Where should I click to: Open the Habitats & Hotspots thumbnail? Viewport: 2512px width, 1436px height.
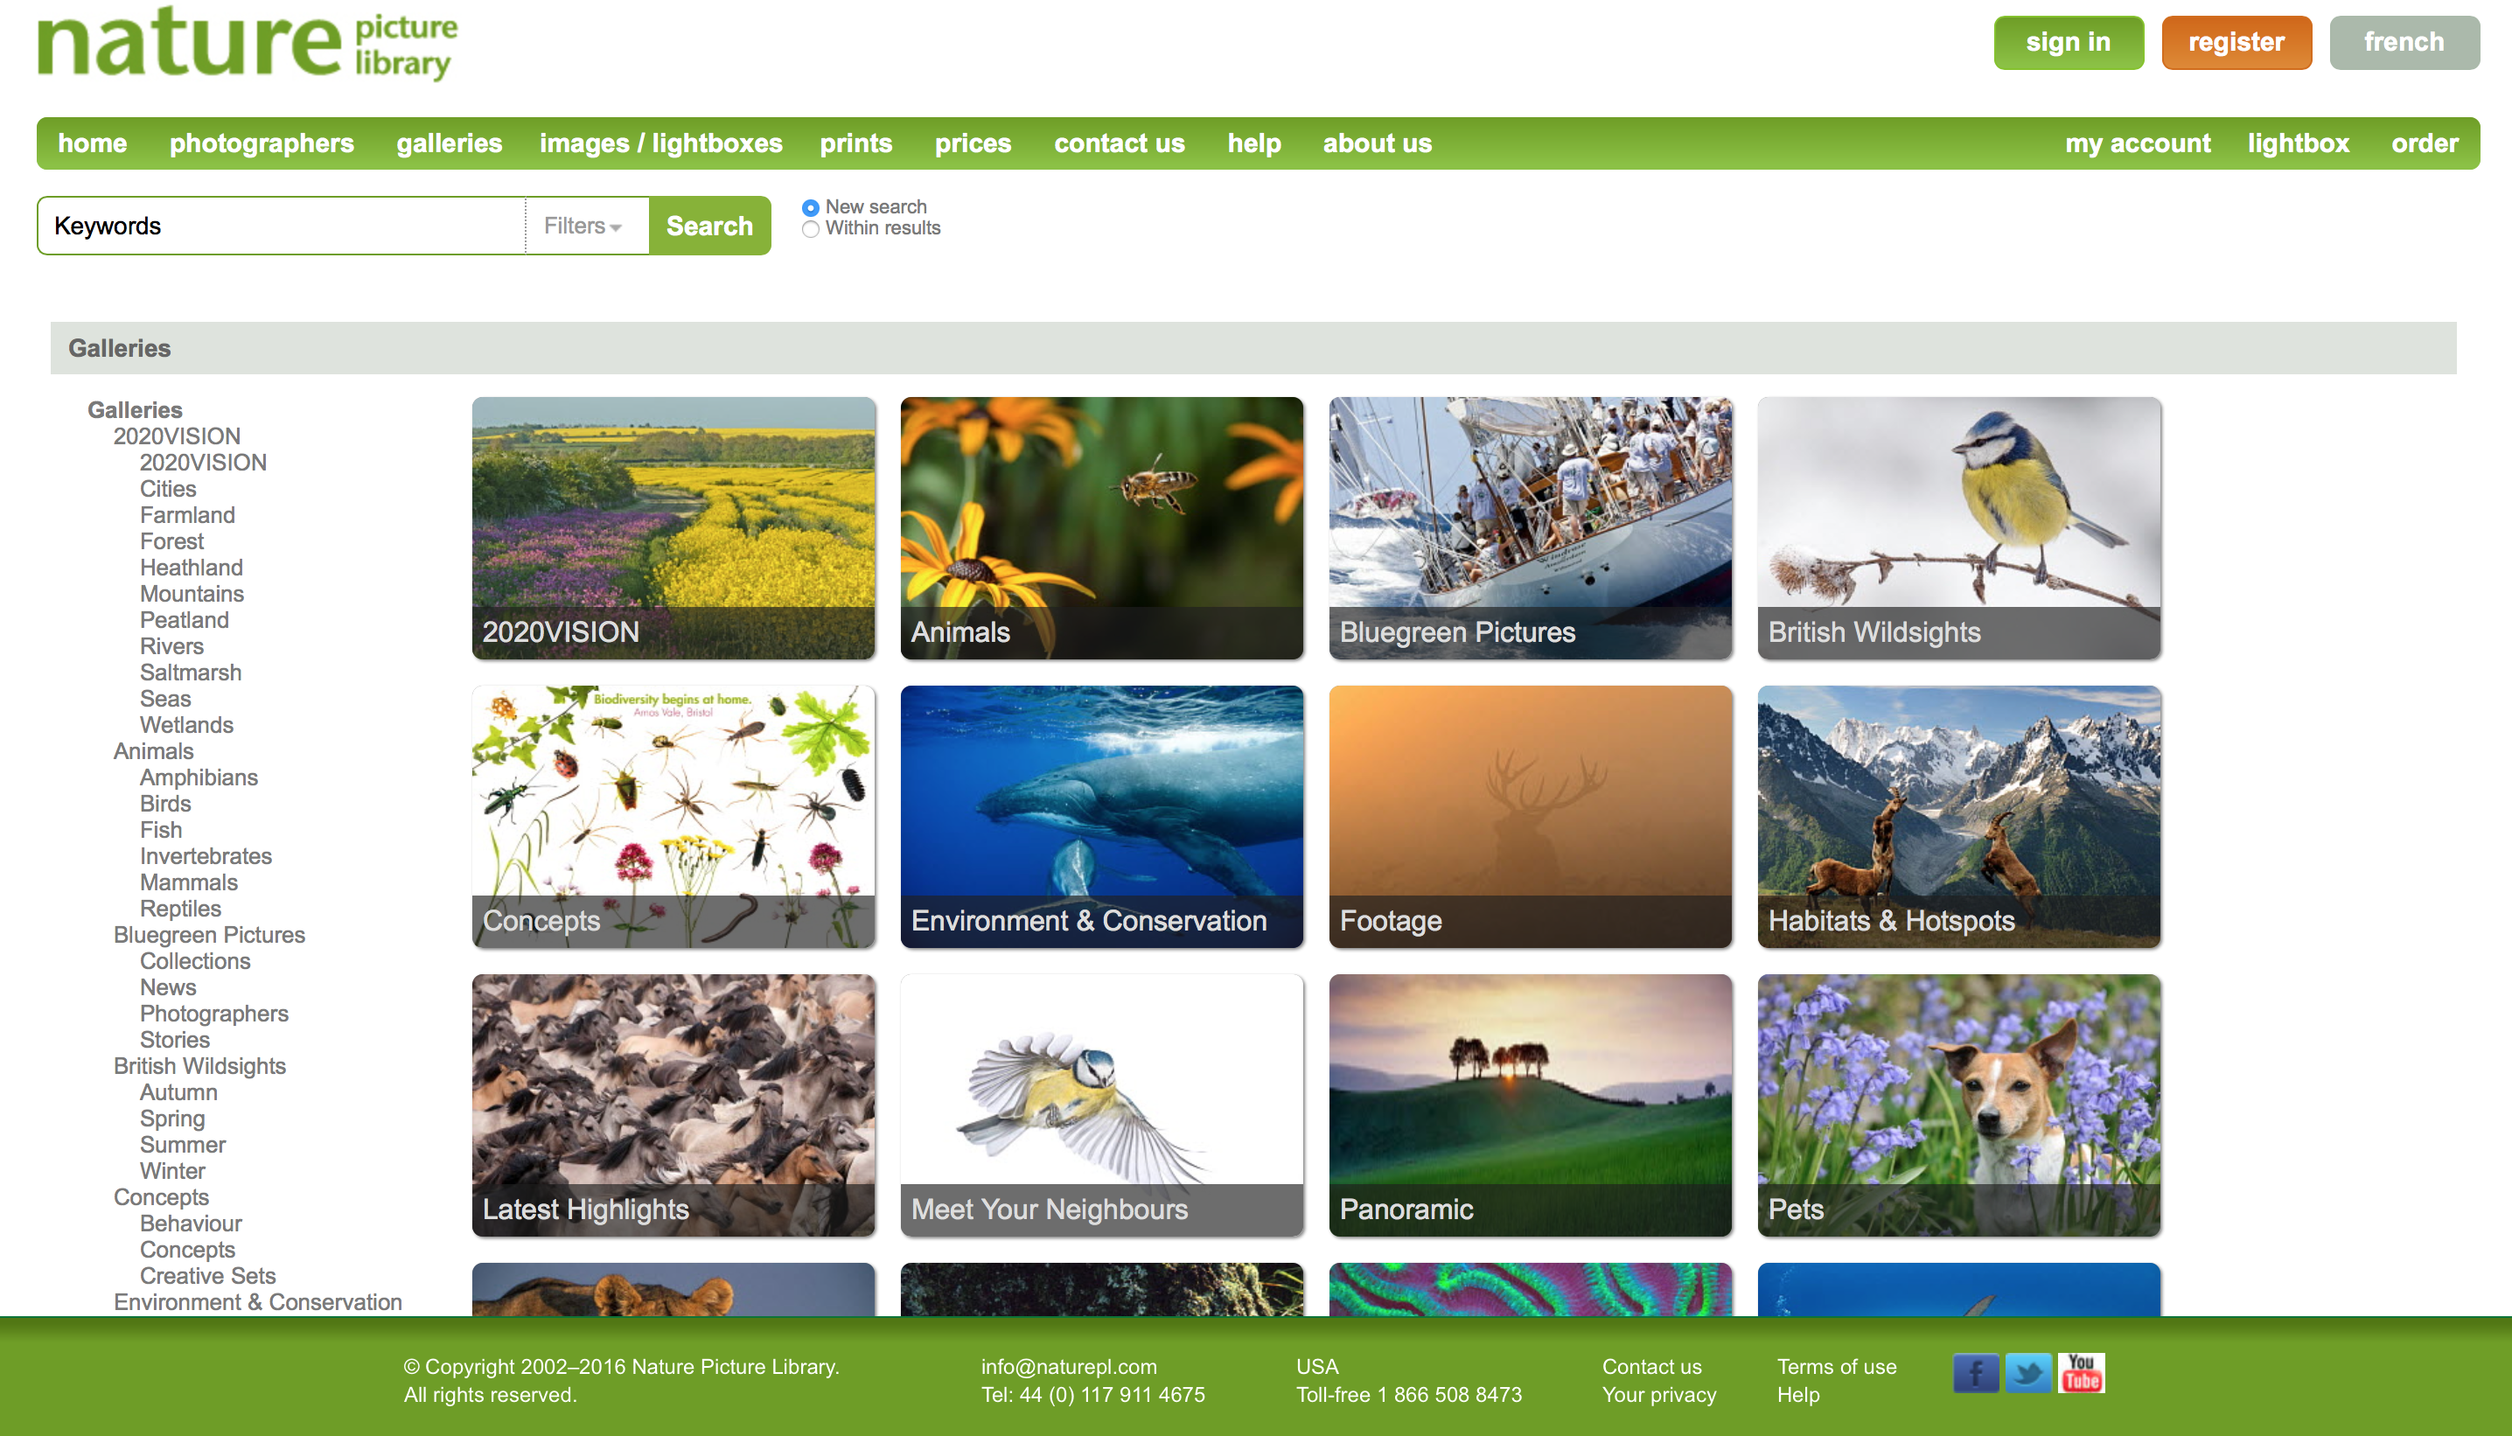tap(1958, 817)
